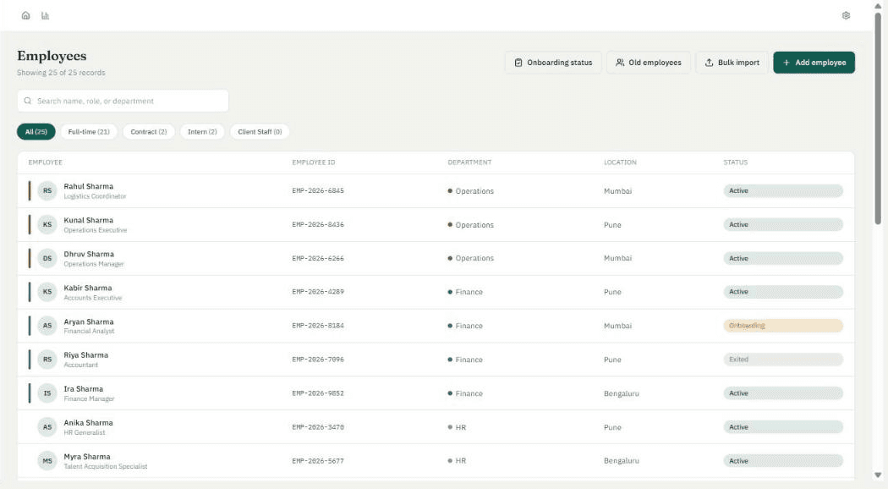Open Kunal Sharma's record

click(436, 224)
